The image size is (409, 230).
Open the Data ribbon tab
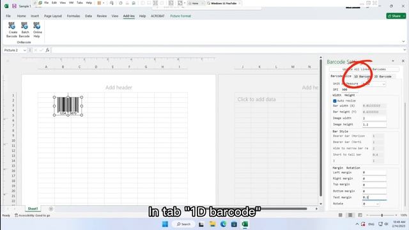pyautogui.click(x=88, y=16)
